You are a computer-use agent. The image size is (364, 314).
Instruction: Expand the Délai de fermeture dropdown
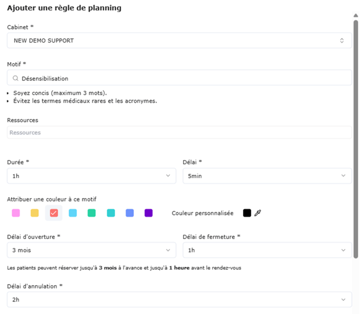pyautogui.click(x=267, y=250)
